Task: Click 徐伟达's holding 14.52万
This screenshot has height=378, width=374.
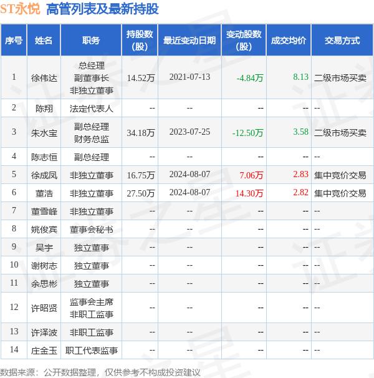Action: pyautogui.click(x=141, y=78)
